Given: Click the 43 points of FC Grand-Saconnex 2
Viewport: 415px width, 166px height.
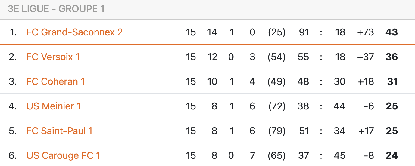Looking at the screenshot, I should pos(392,32).
